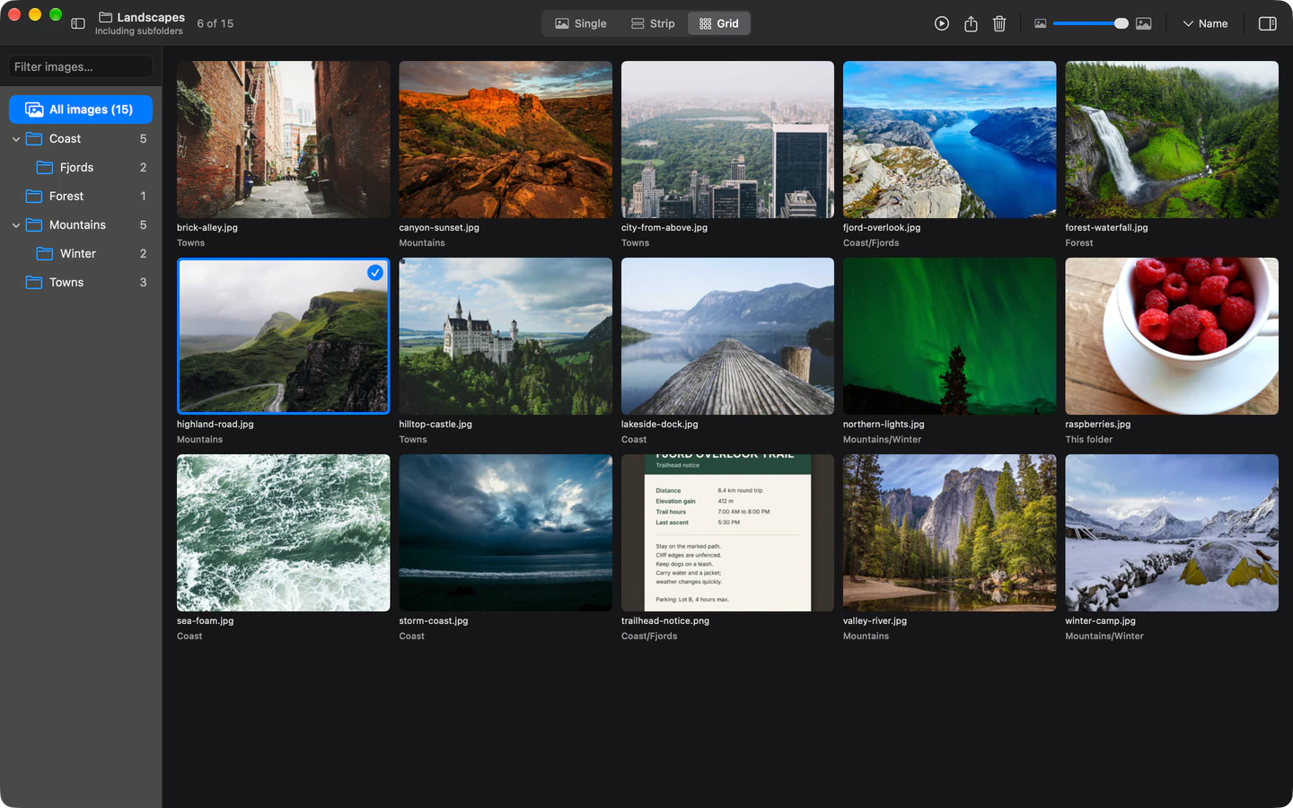The image size is (1293, 808).
Task: Click the hilltop-castle.jpg file name
Action: 435,425
